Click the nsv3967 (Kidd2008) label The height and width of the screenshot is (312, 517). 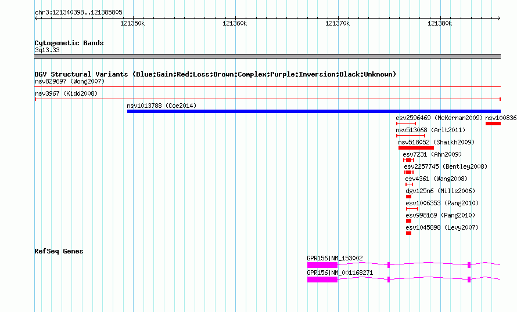coord(66,93)
